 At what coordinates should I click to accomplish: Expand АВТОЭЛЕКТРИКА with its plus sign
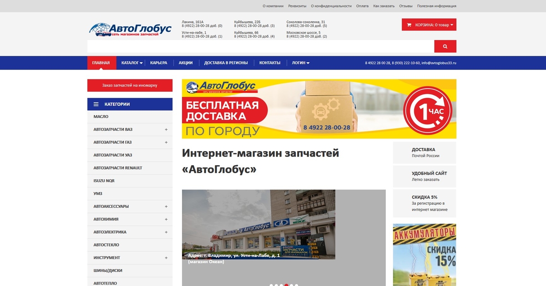(166, 232)
